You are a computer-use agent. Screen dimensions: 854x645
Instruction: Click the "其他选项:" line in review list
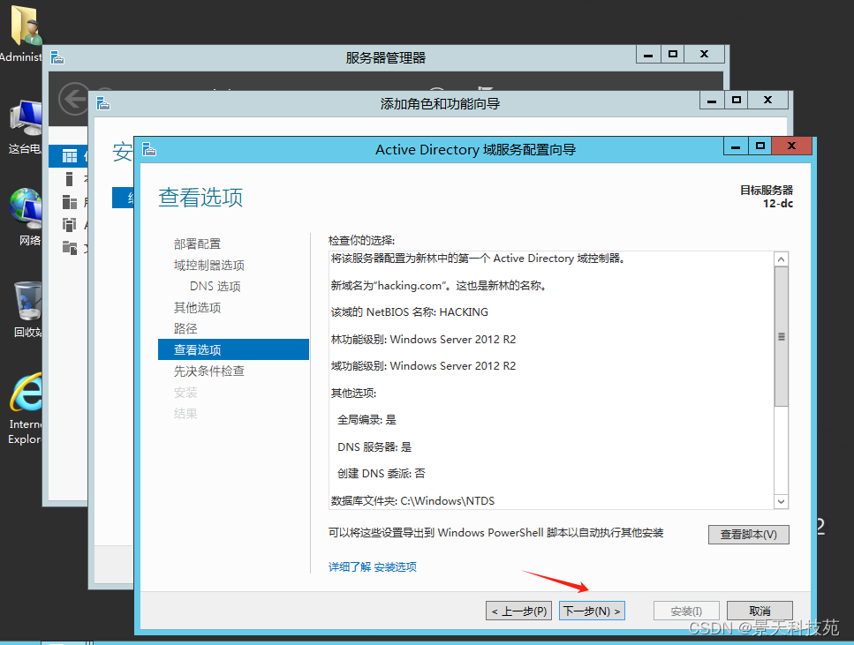pyautogui.click(x=353, y=393)
